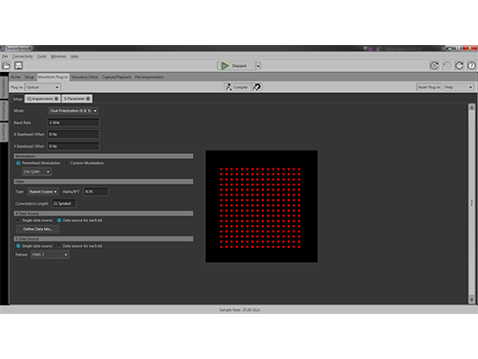This screenshot has width=478, height=359.
Task: Click the icon right of Compile
Action: [x=257, y=87]
